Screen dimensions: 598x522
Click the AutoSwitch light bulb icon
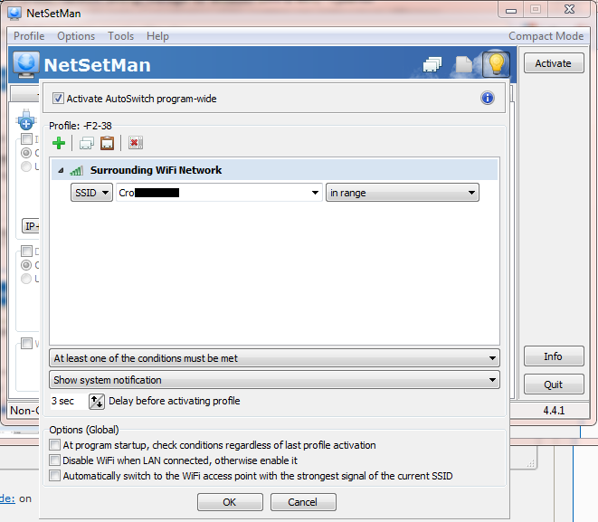pos(496,63)
